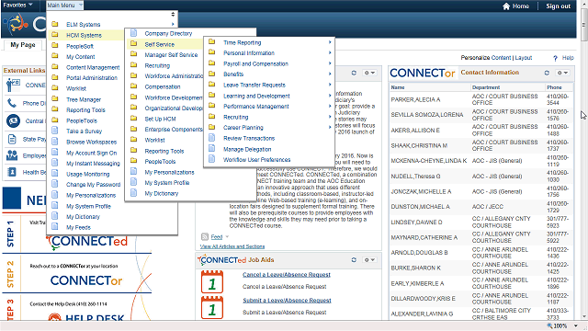588x331 pixels.
Task: Click the Help question mark icon
Action: tap(555, 58)
